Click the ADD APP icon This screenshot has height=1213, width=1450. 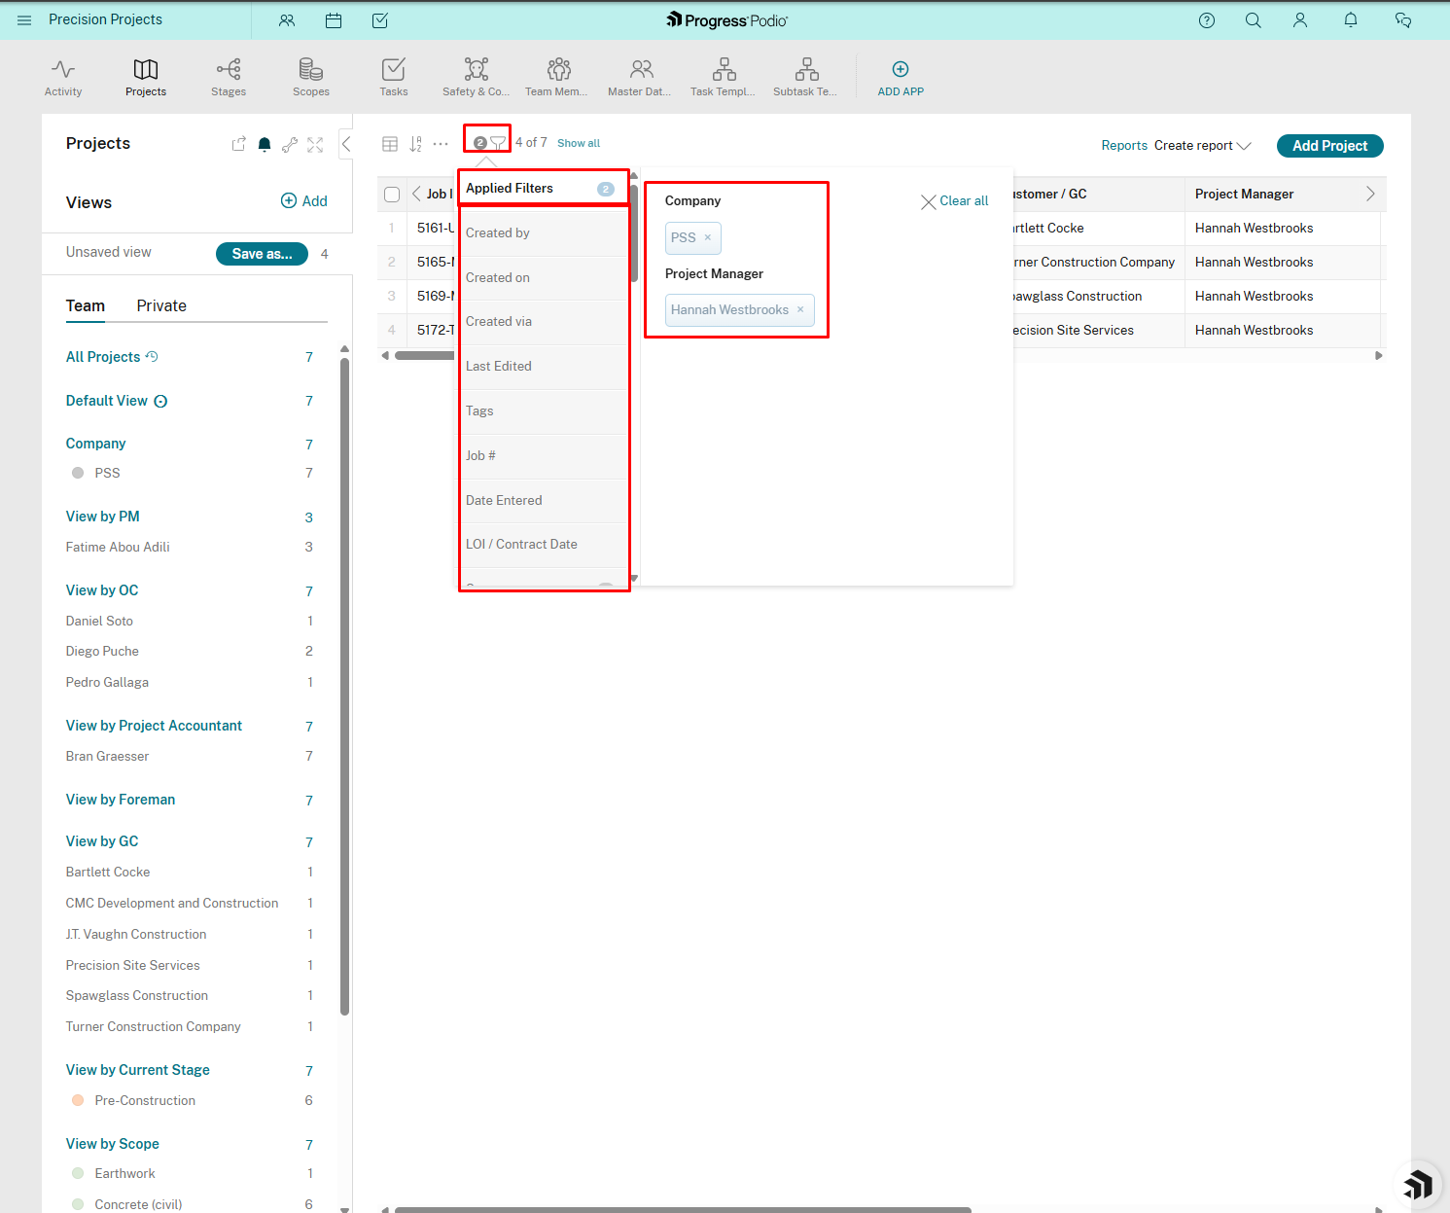900,68
